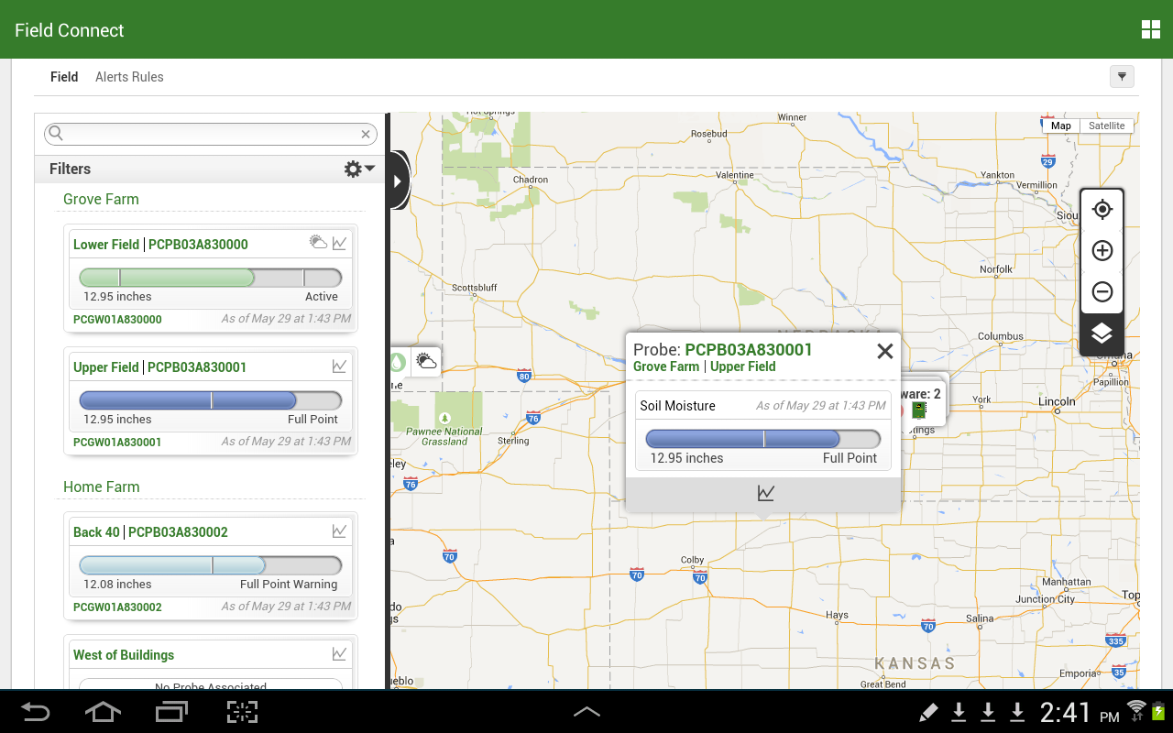The width and height of the screenshot is (1173, 733).
Task: Tap the battery status icon
Action: 1158,711
